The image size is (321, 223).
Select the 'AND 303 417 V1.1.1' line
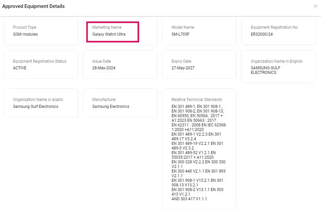[x=189, y=199]
